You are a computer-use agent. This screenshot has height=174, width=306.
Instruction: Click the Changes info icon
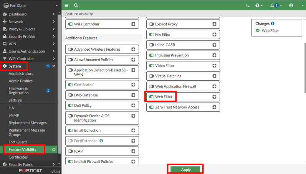point(273,23)
